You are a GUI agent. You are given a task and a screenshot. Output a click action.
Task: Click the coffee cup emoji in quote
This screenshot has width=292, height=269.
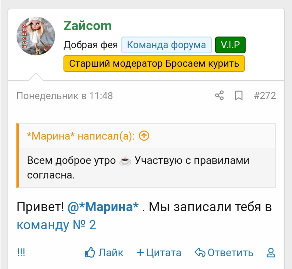(x=125, y=161)
